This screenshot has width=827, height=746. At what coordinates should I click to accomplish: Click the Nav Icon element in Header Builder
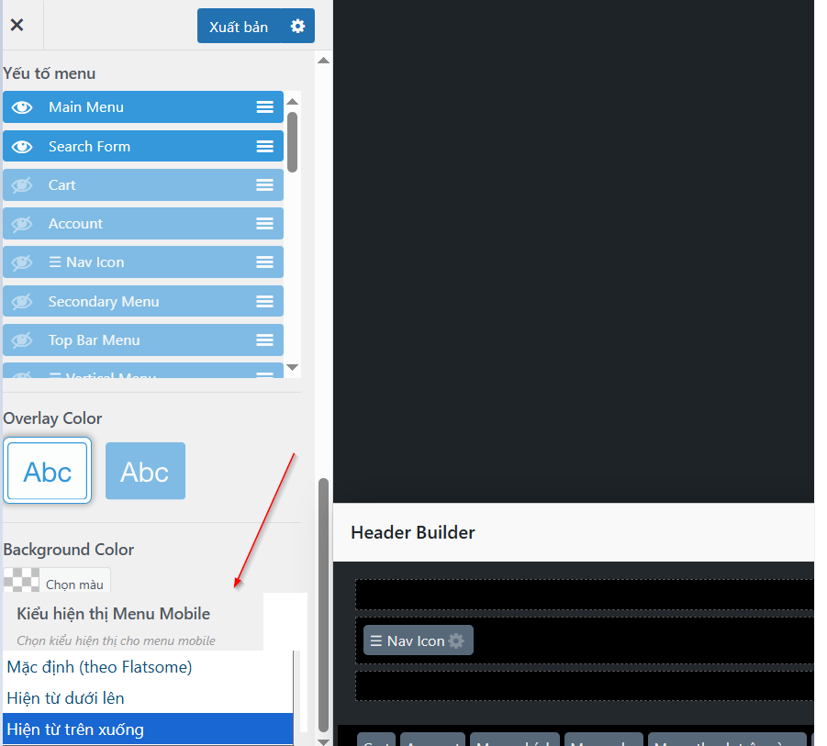[x=407, y=641]
